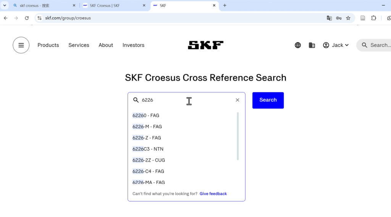
Task: View site information icon in address bar
Action: tap(39, 18)
